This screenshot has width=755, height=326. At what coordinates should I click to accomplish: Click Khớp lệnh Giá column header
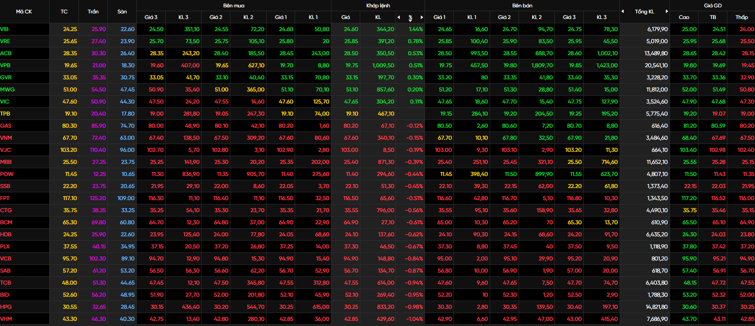(346, 17)
